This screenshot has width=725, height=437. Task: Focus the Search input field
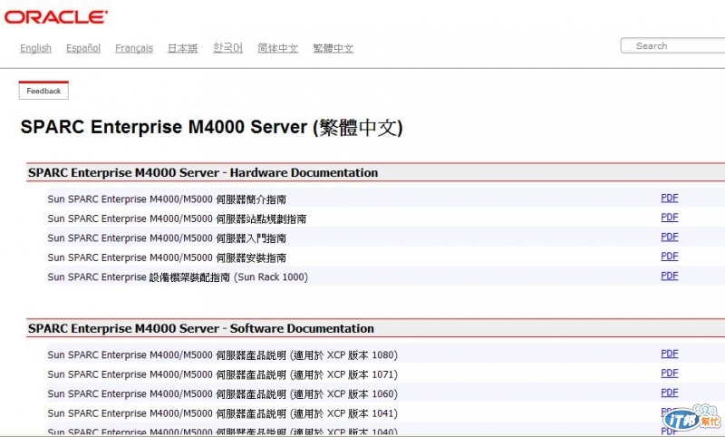(672, 45)
